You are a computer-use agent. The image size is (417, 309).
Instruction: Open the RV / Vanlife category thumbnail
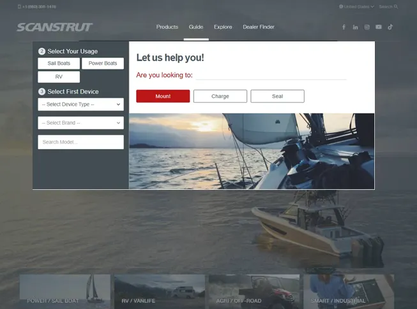160,292
